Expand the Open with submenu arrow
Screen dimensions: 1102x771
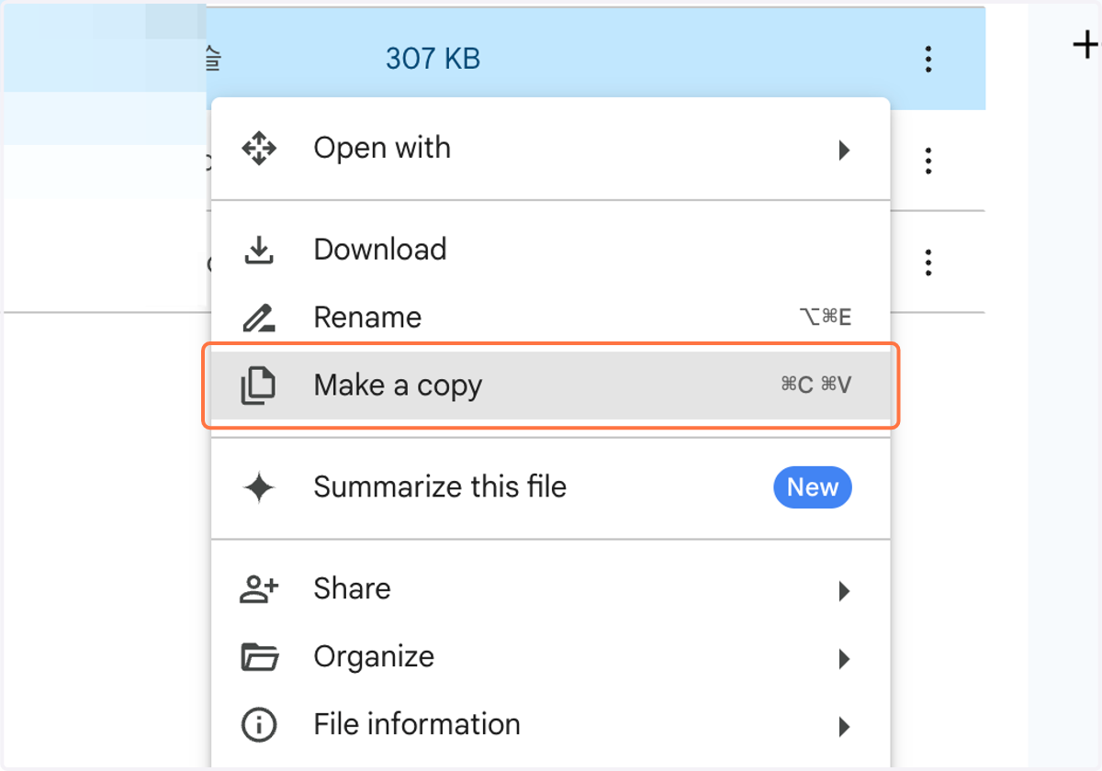point(844,150)
